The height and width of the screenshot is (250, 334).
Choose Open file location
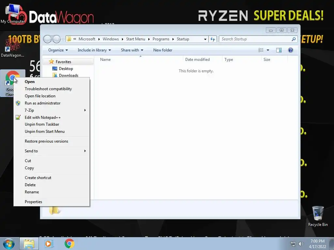tap(52, 96)
